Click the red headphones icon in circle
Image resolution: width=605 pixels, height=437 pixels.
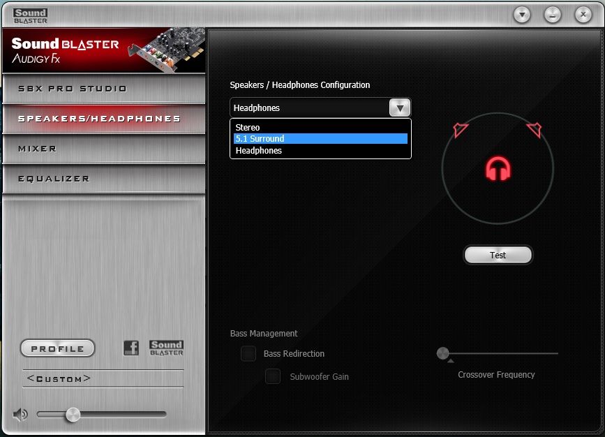(x=498, y=168)
